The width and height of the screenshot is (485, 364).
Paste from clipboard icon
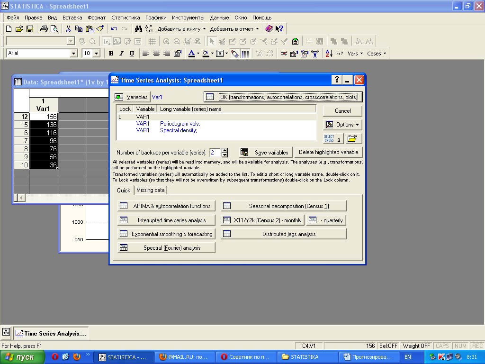(x=90, y=29)
